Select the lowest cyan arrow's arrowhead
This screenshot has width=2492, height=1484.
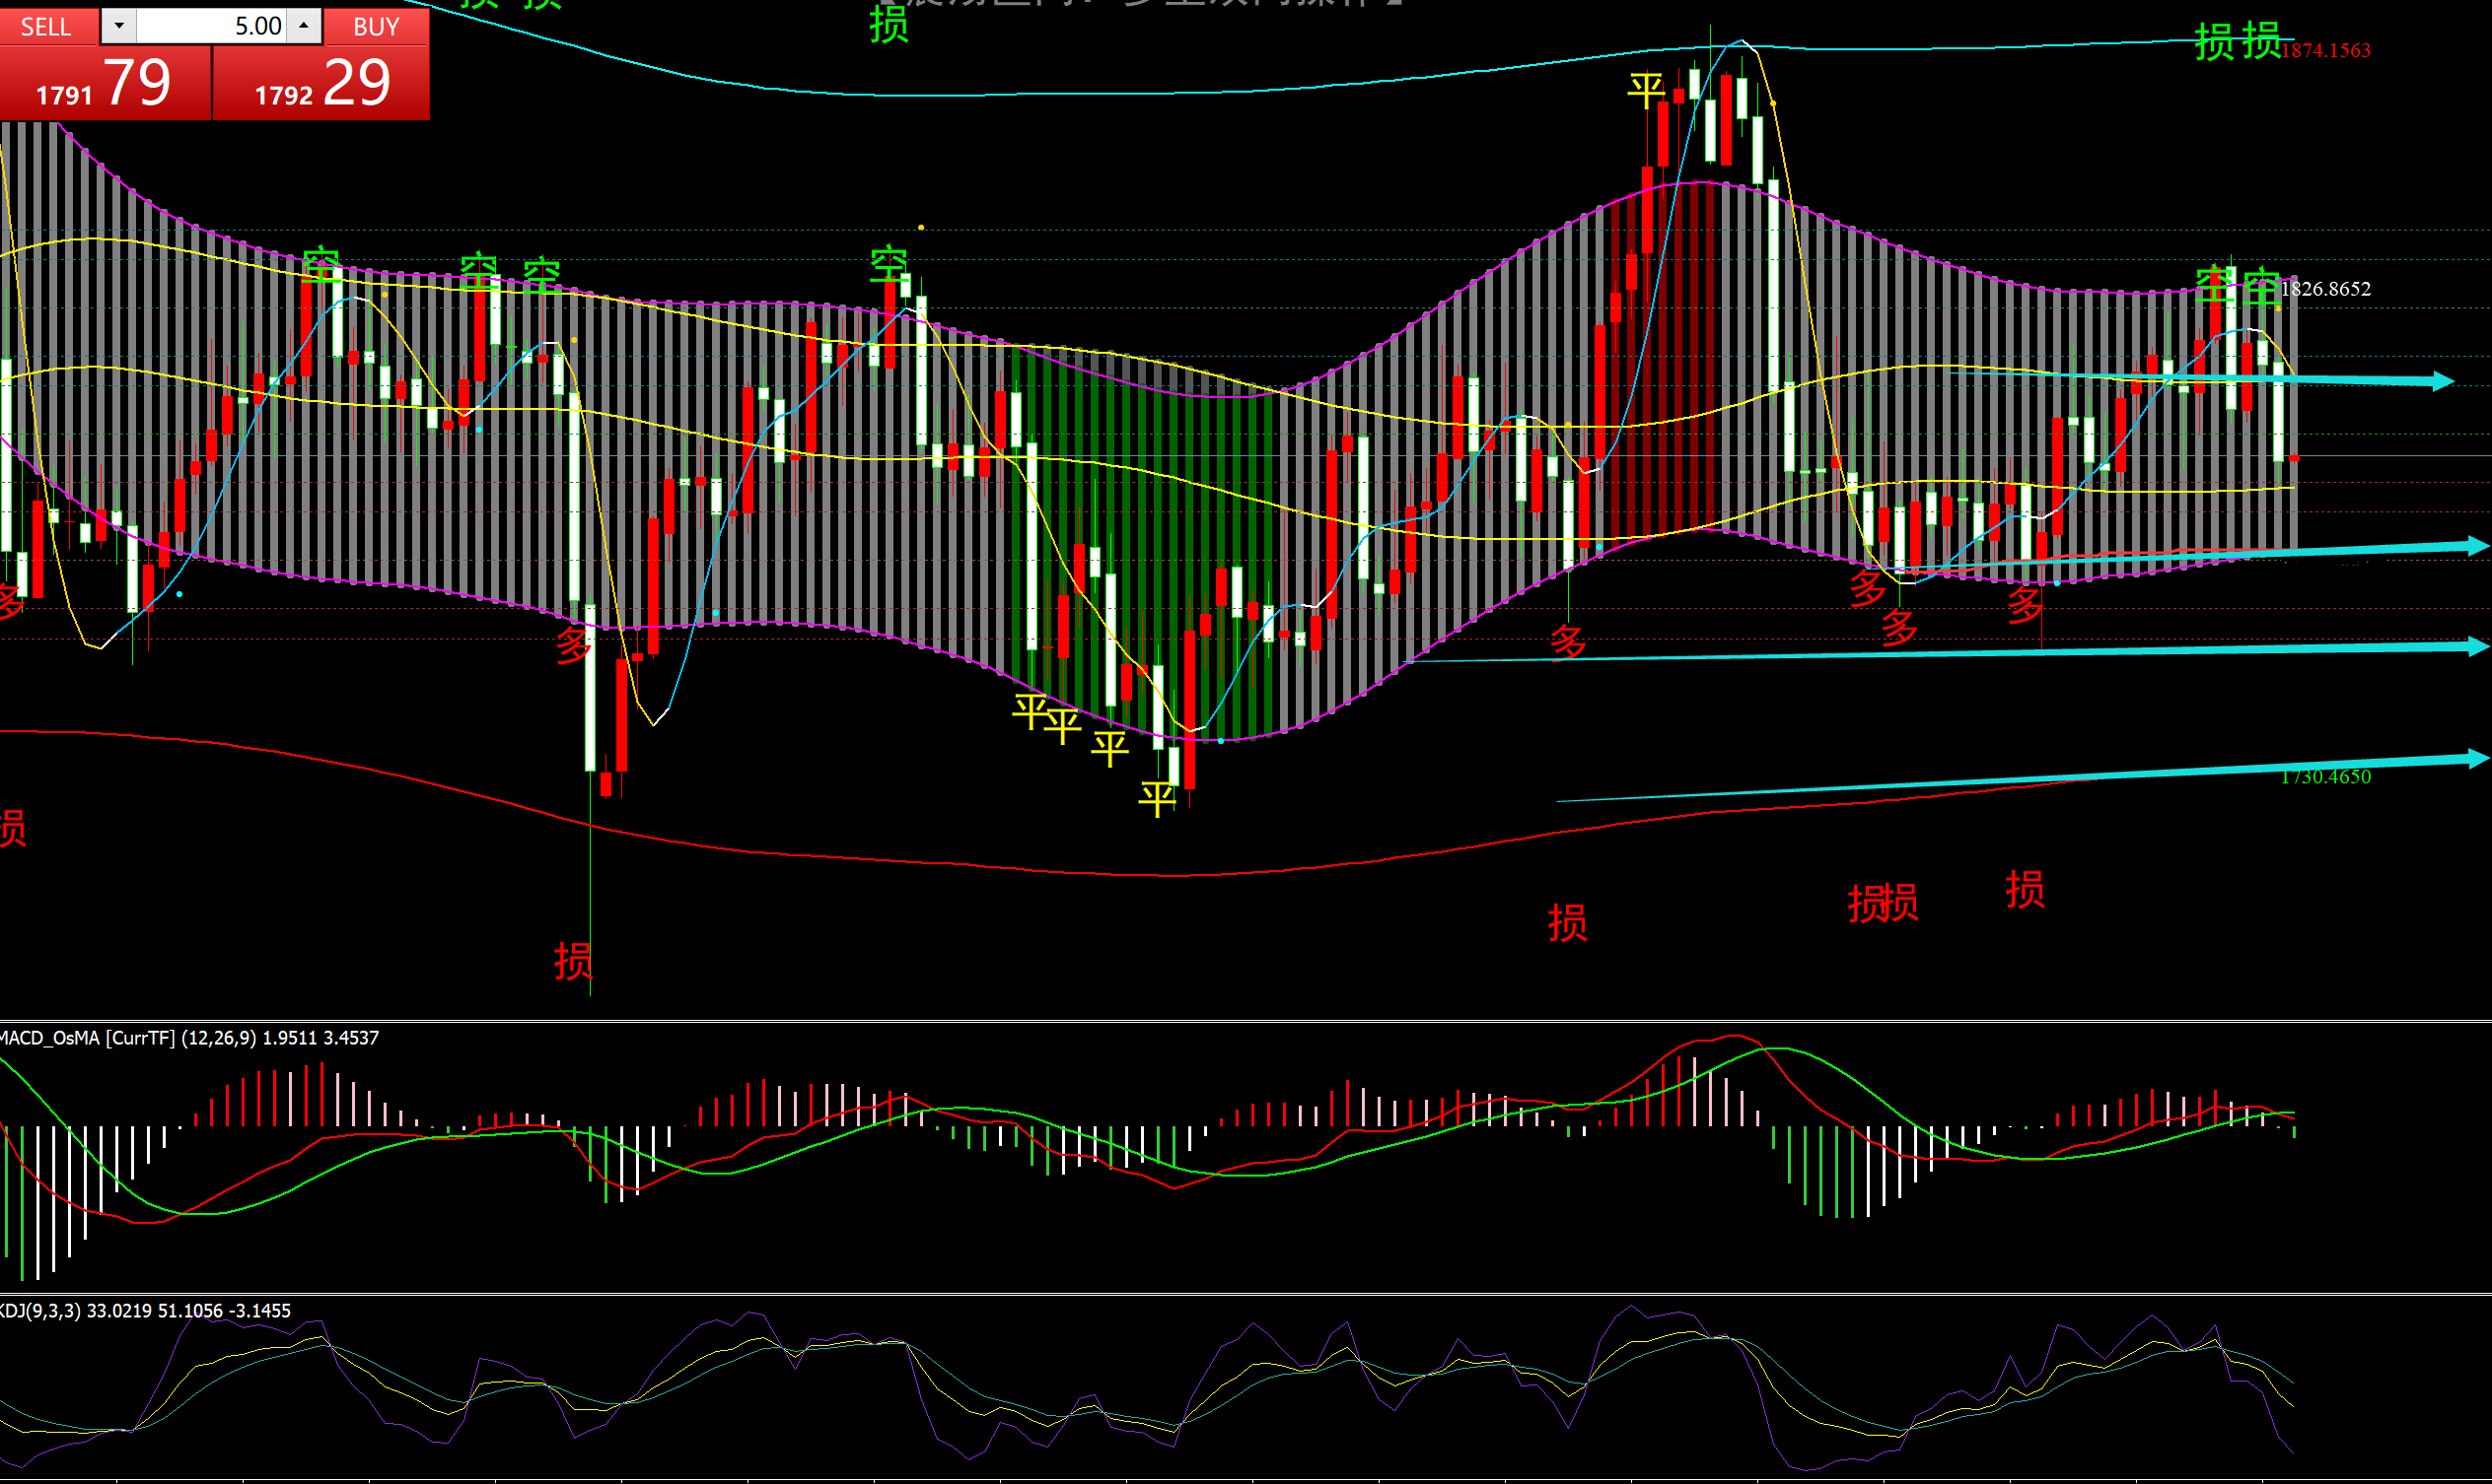click(2477, 759)
